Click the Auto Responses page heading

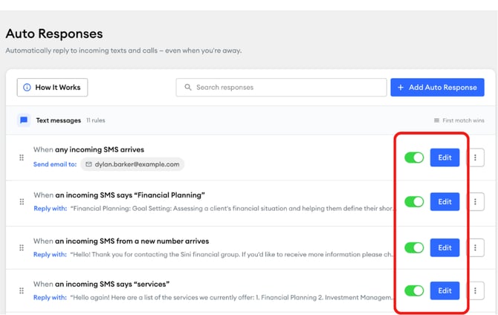tap(54, 33)
